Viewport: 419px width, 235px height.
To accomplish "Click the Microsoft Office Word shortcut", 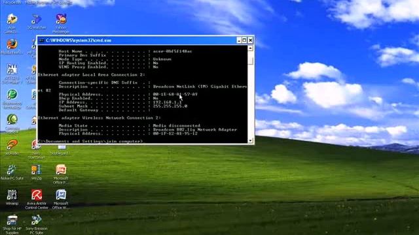I will point(61,199).
